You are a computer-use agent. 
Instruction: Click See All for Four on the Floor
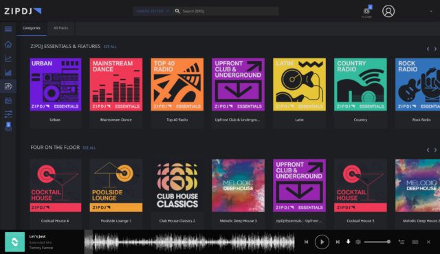89,148
